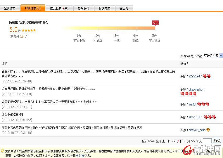Click timestamp [2011.01.26 15:34:40]
Screen dimensions: 223x158
(17, 81)
